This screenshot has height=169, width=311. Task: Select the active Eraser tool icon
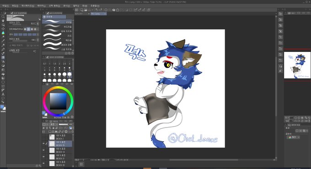pyautogui.click(x=3, y=57)
